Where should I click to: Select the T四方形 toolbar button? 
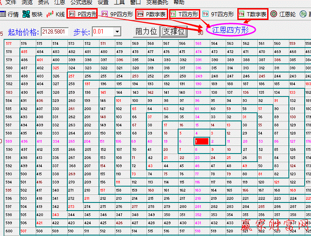click(184, 14)
